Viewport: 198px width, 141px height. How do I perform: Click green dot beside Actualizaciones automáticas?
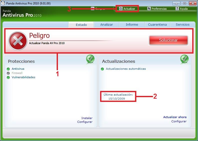click(102, 69)
